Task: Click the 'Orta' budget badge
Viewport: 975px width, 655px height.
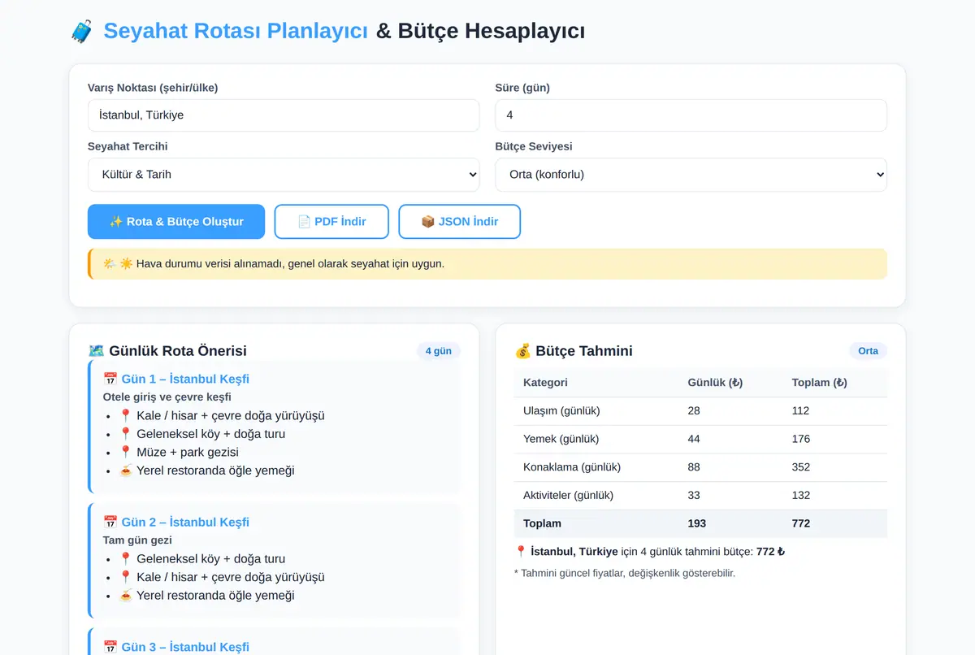Action: click(x=868, y=351)
